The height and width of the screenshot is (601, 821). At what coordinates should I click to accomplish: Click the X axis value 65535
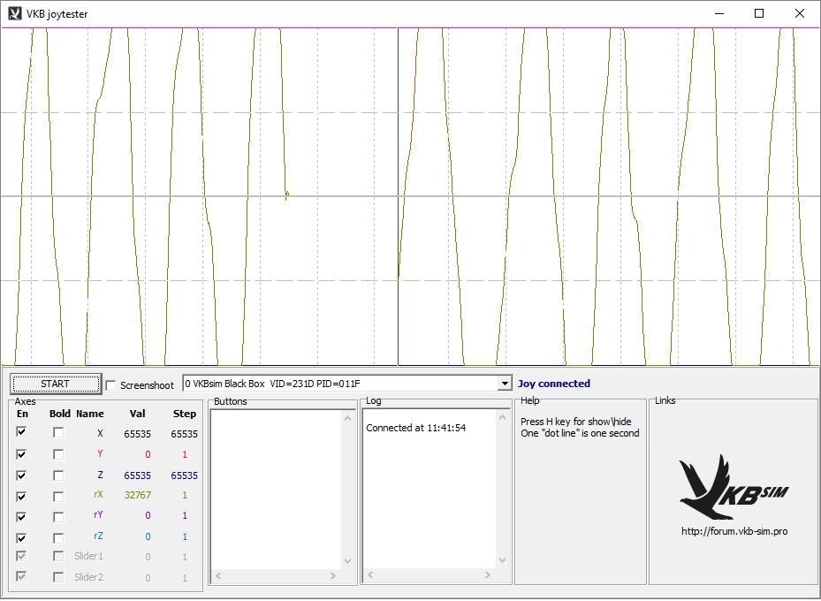point(138,434)
